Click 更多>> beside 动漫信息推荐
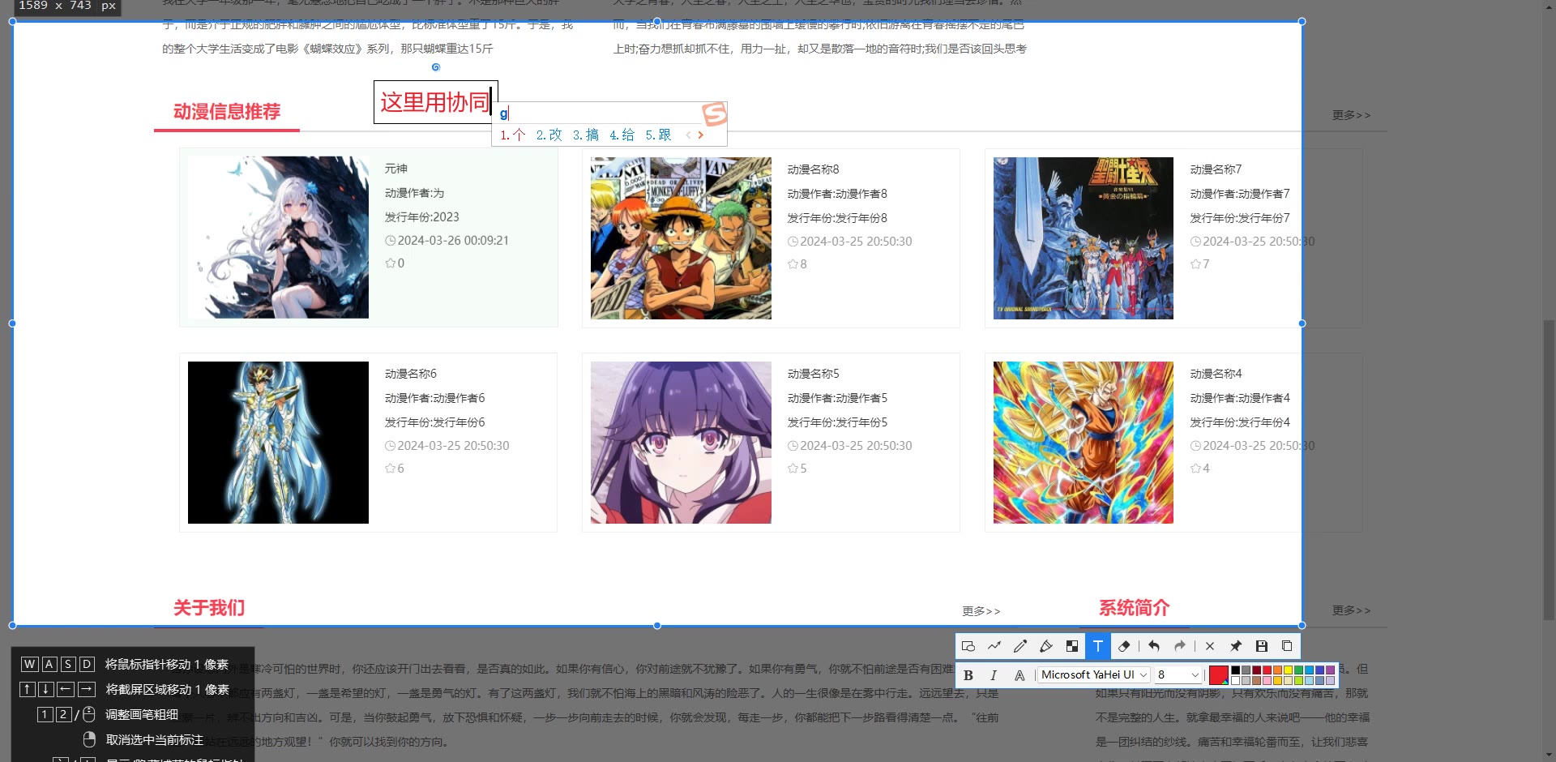The image size is (1556, 762). pyautogui.click(x=1351, y=115)
